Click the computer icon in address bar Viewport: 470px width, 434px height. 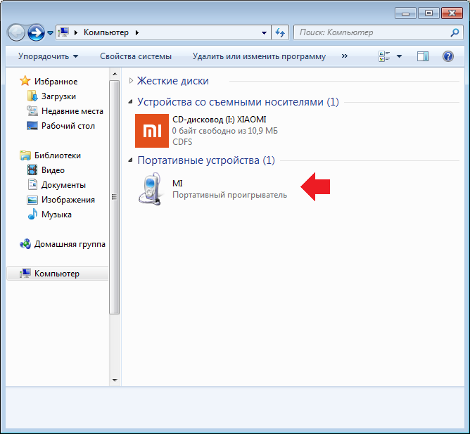click(x=63, y=32)
